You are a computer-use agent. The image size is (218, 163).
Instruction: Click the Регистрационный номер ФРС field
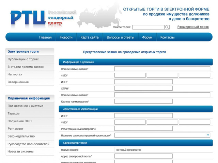[x=143, y=128]
